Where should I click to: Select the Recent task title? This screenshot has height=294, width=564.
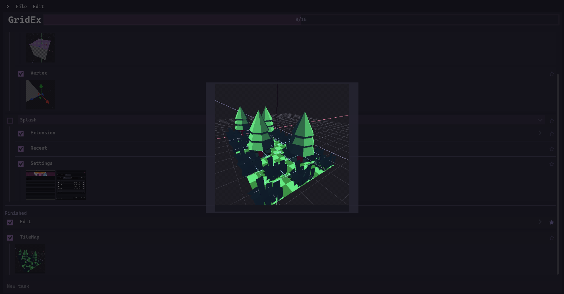tap(39, 148)
